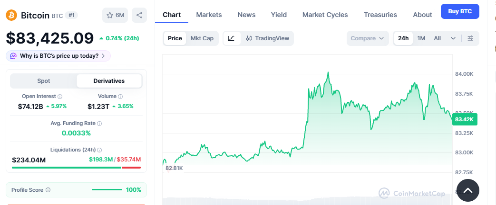Click the #1 rank badge
496x205 pixels.
click(71, 15)
